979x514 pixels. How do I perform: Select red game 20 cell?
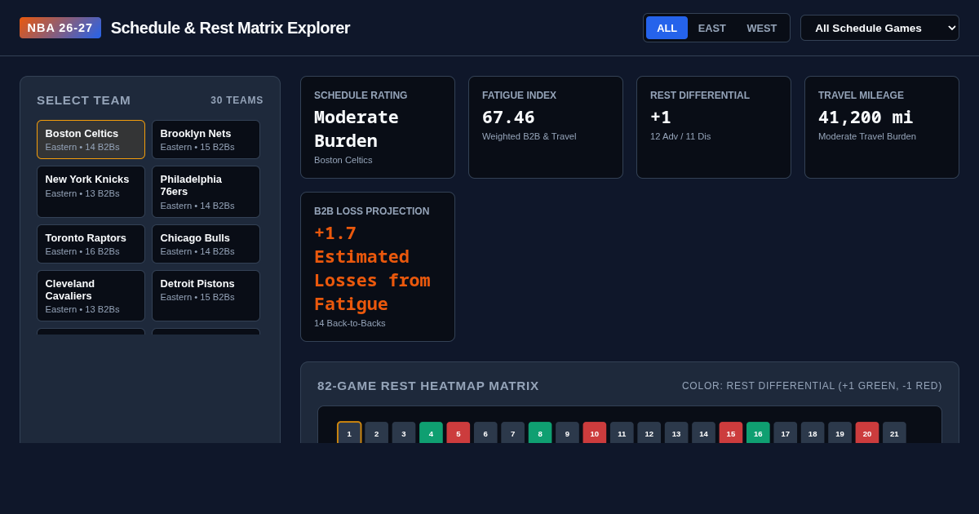(867, 433)
